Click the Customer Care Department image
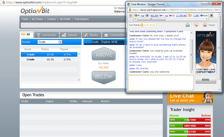The image size is (224, 137). (206, 52)
